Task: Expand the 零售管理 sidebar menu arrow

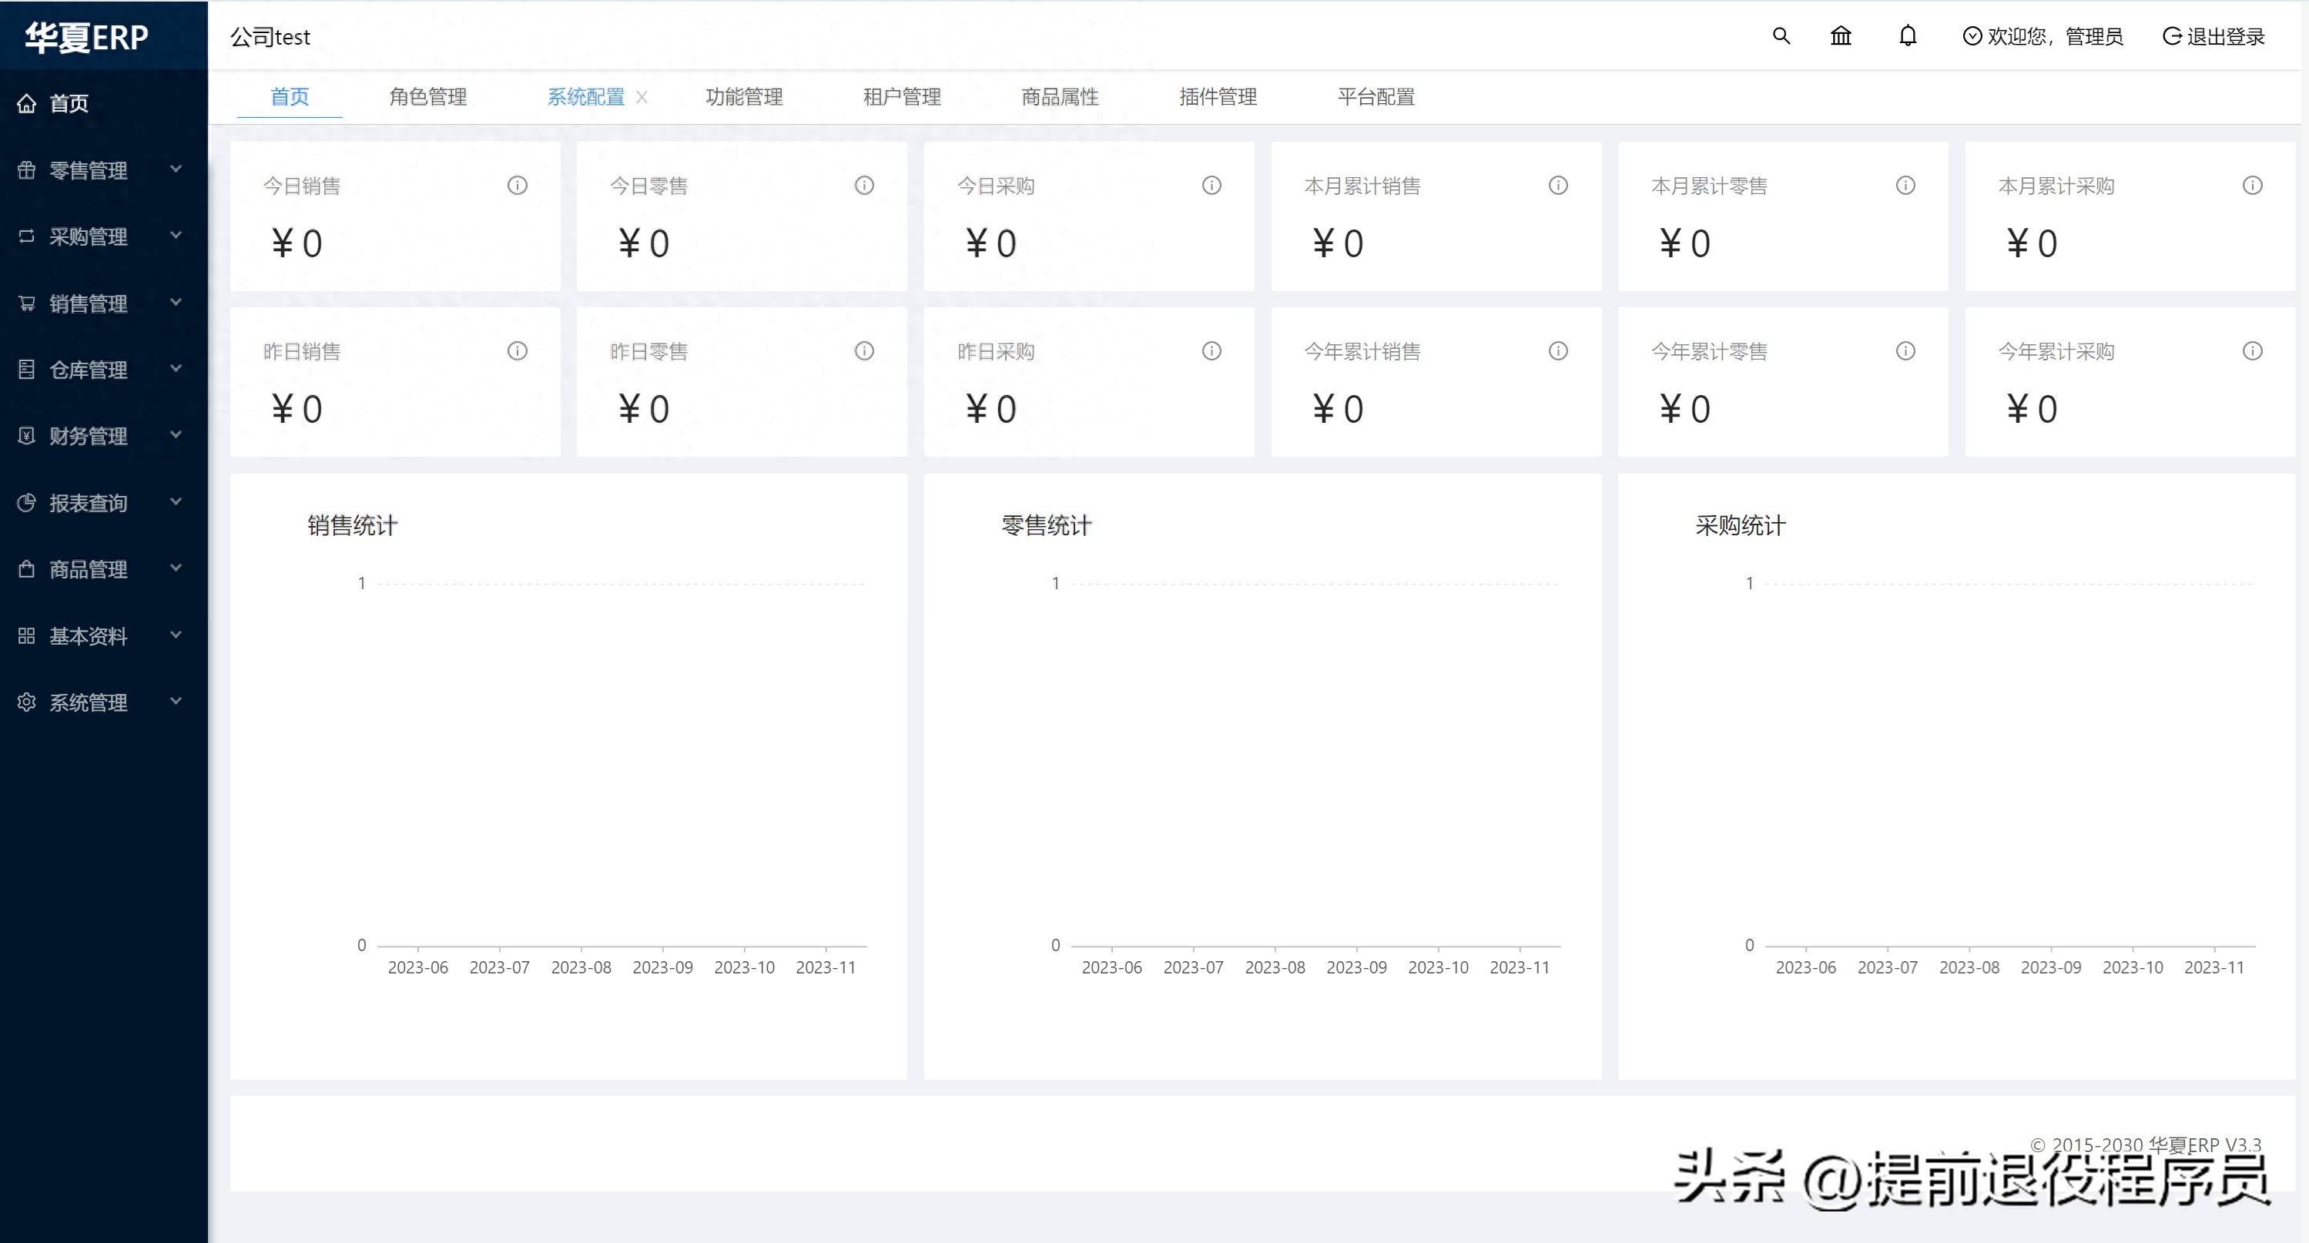Action: (176, 169)
